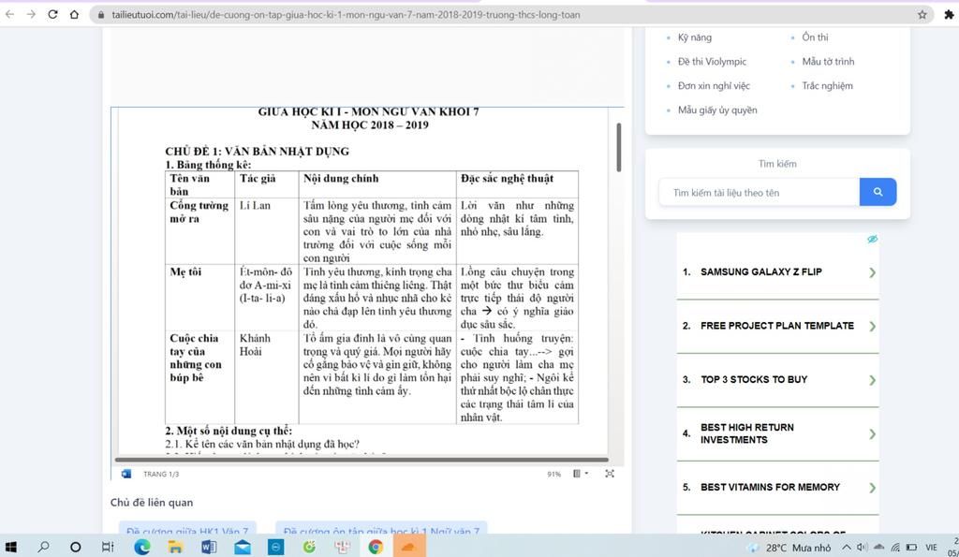Open the Đề thi Violympic link
Screen dimensions: 959x557
712,62
